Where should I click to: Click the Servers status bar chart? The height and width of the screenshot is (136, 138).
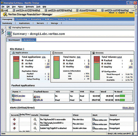pos(56,67)
